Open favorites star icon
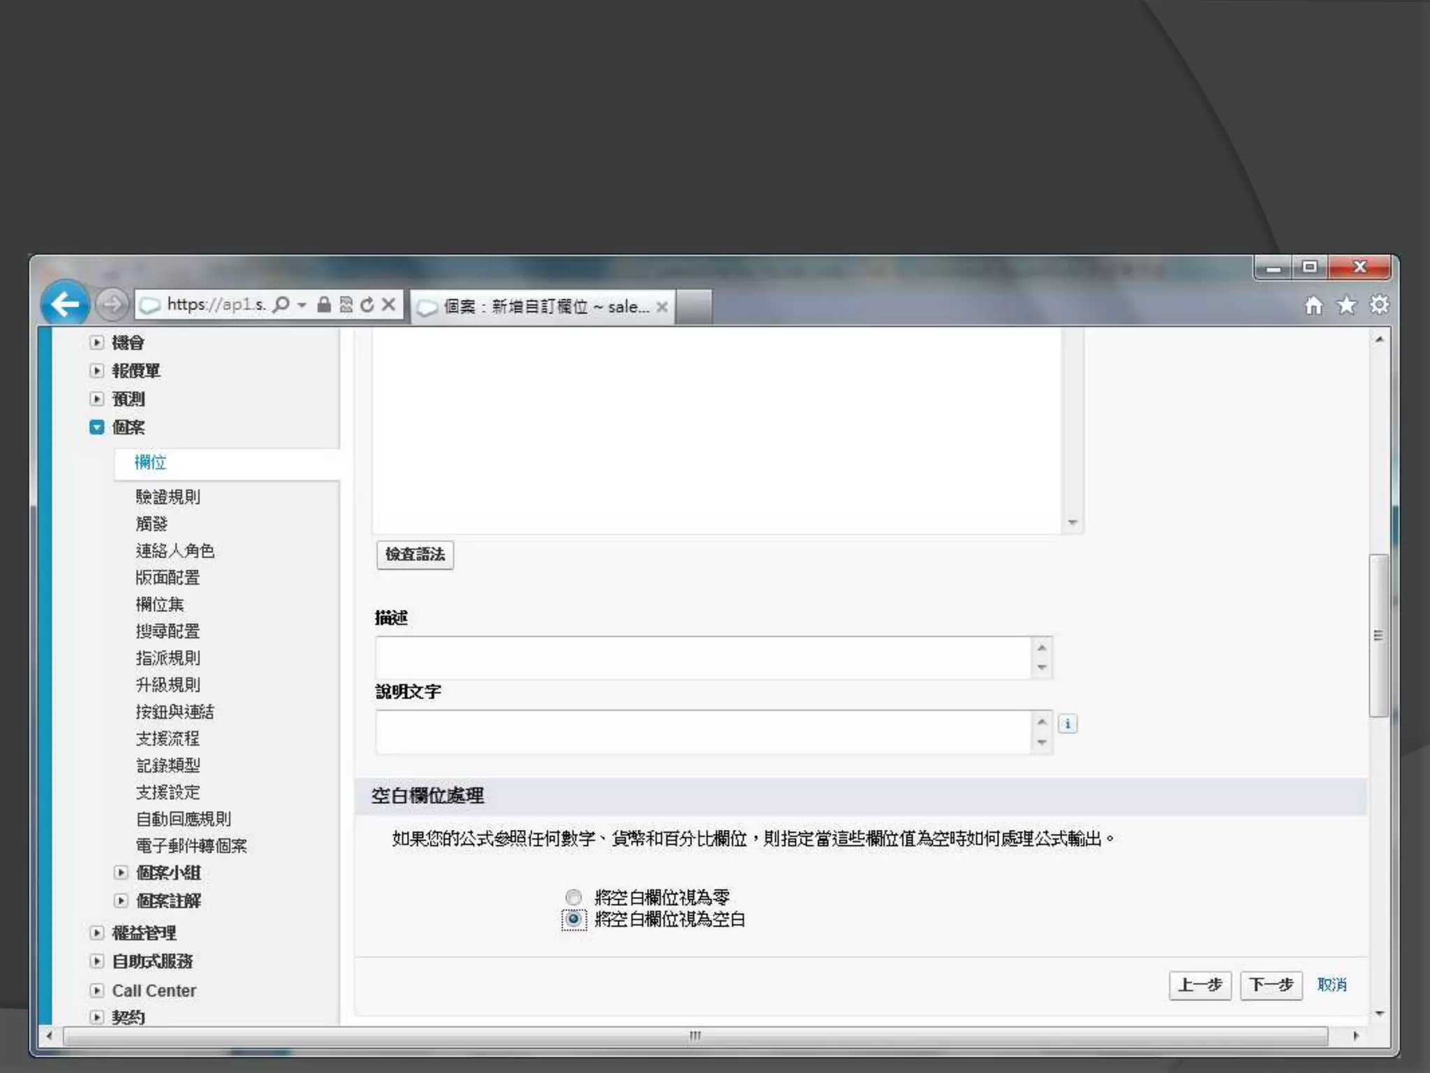This screenshot has height=1073, width=1430. (1346, 305)
